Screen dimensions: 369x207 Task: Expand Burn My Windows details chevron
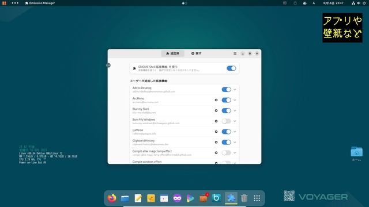pos(235,121)
